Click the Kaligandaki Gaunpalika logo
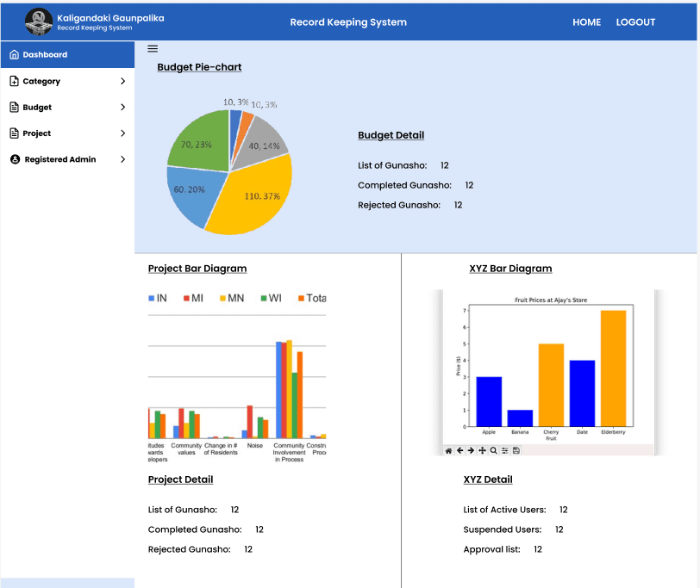This screenshot has height=588, width=700. [39, 22]
